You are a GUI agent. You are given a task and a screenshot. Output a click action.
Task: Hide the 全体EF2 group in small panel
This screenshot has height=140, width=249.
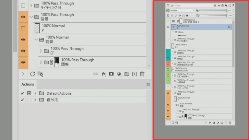(168, 52)
